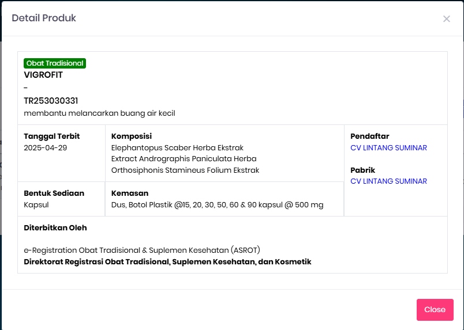Open the CV LINTANG SUMINAR link under Pabrik
The height and width of the screenshot is (330, 464).
point(388,181)
